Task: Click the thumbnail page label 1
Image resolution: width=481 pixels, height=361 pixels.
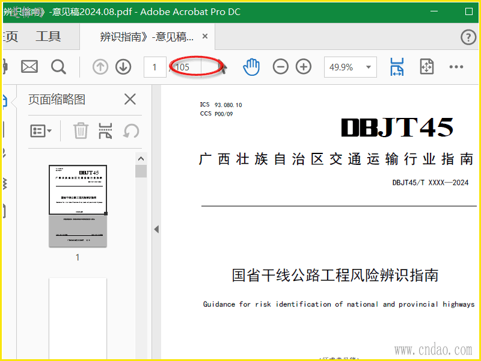Action: click(x=78, y=258)
